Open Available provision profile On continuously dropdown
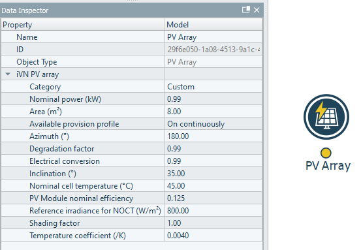 213,124
